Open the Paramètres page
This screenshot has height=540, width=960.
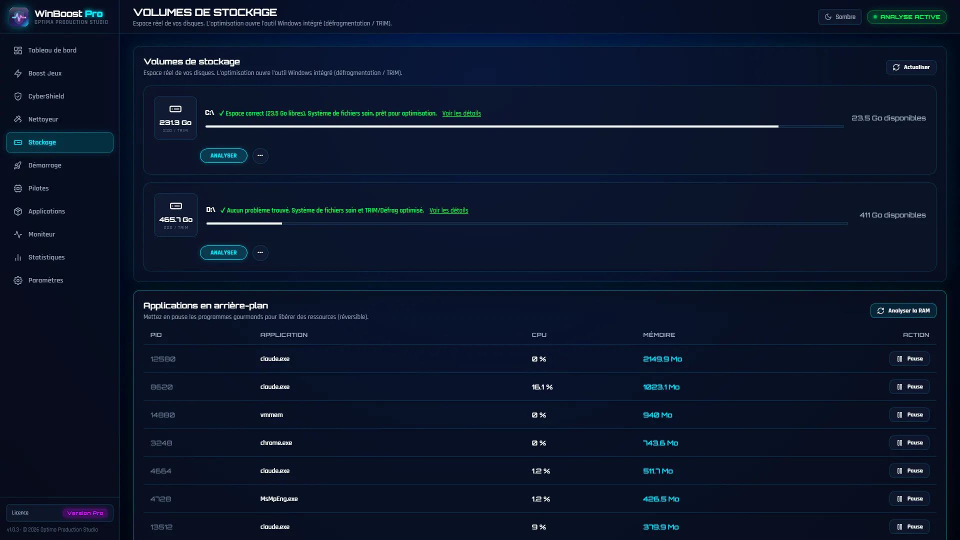(x=59, y=280)
